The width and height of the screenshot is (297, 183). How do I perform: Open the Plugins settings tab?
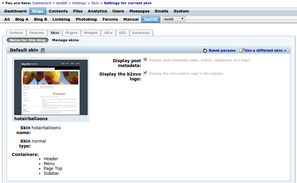(x=72, y=33)
